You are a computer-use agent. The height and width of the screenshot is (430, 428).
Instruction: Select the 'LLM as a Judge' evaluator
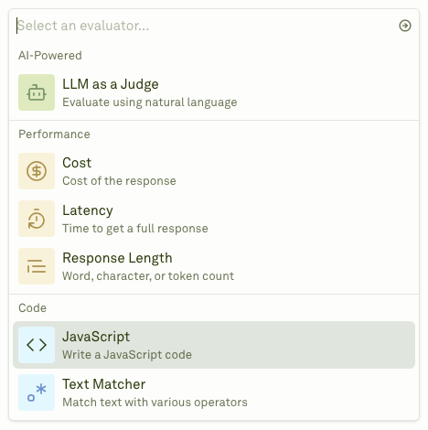(x=214, y=92)
